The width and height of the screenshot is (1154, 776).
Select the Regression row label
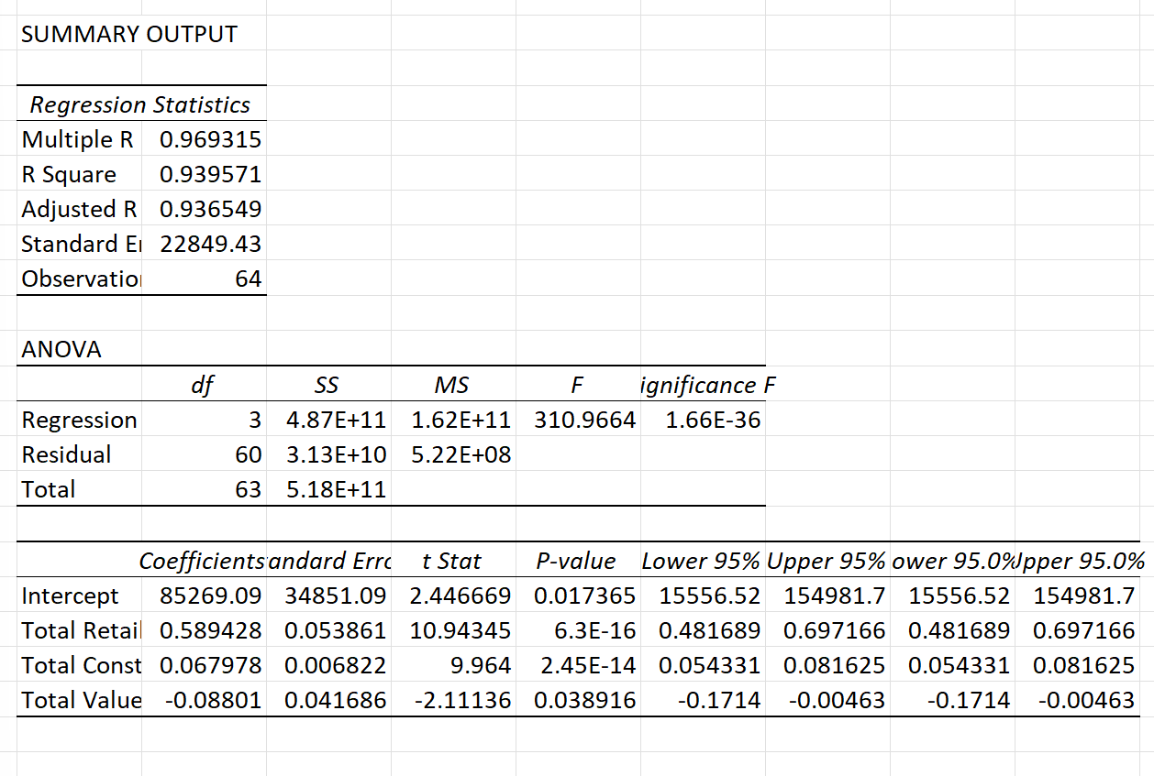pos(79,421)
